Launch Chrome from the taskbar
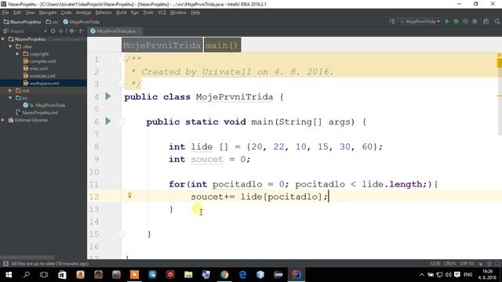Viewport: 502px width, 282px height. coord(224,275)
